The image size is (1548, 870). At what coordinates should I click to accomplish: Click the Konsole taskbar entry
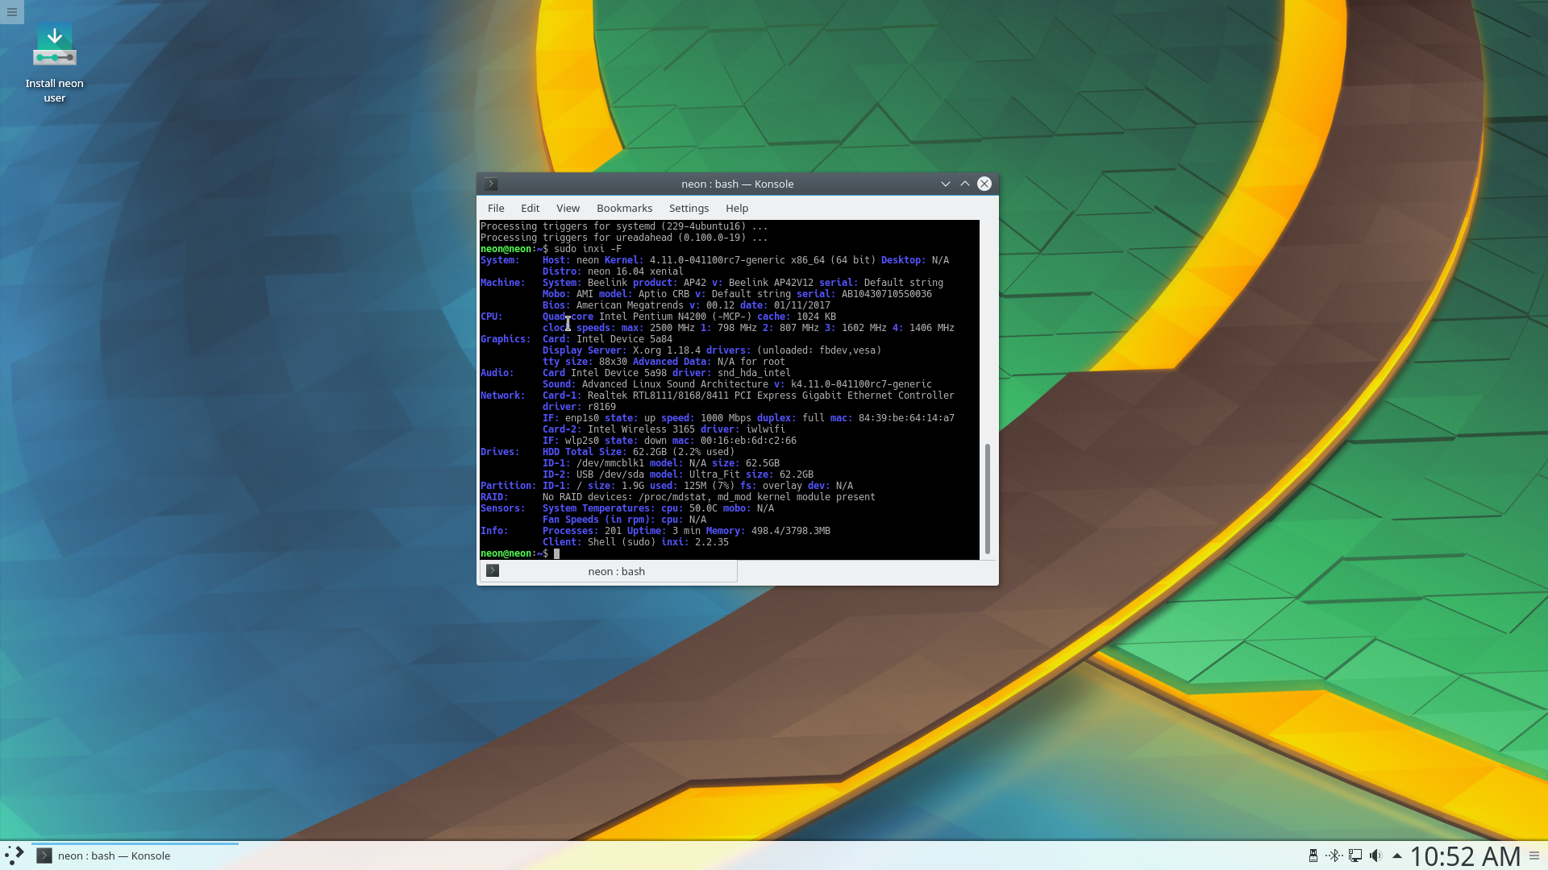tap(135, 855)
